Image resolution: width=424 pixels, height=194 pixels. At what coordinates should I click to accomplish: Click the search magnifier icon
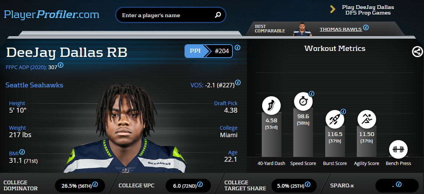pos(218,15)
